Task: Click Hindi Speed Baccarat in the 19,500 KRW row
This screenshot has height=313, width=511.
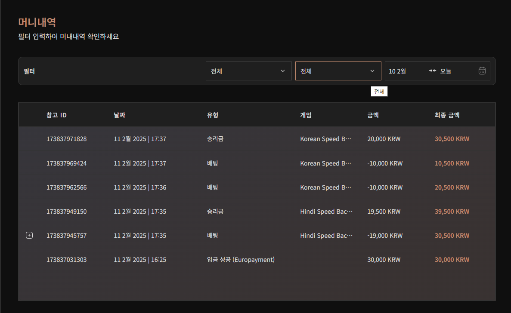Action: click(x=326, y=212)
